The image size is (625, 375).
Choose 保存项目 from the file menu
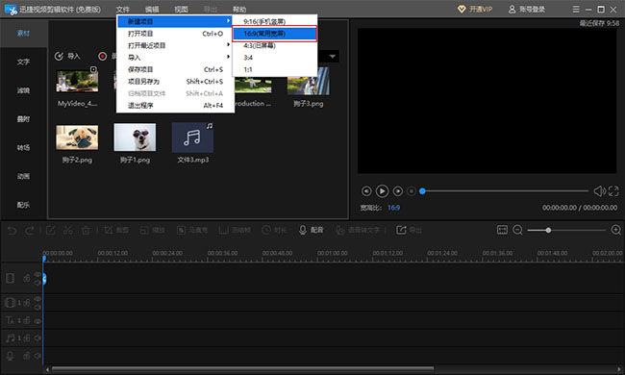coord(175,69)
